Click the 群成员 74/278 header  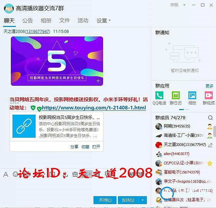click(170, 118)
